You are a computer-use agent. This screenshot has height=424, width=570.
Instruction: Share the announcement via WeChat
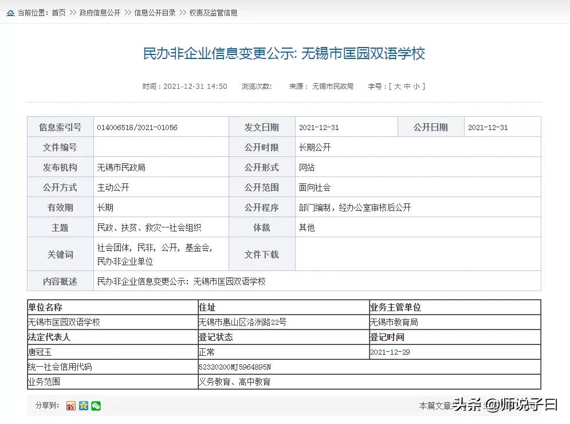pos(96,405)
